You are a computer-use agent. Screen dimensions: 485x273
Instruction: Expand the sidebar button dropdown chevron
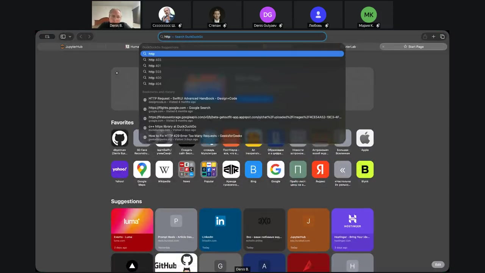[x=70, y=37]
